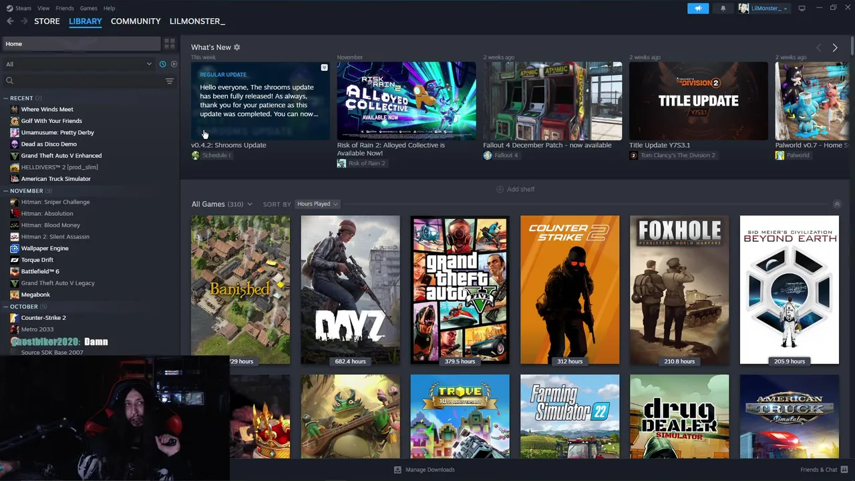The height and width of the screenshot is (481, 855).
Task: Click Where Winds Meet game icon
Action: click(x=15, y=109)
